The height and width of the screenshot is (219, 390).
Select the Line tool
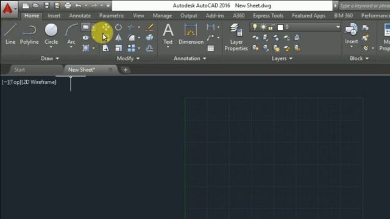point(10,34)
